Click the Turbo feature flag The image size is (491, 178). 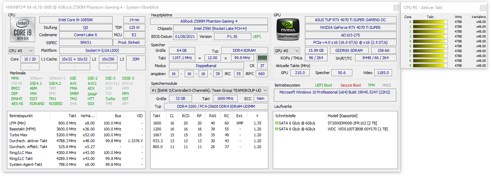110,99
